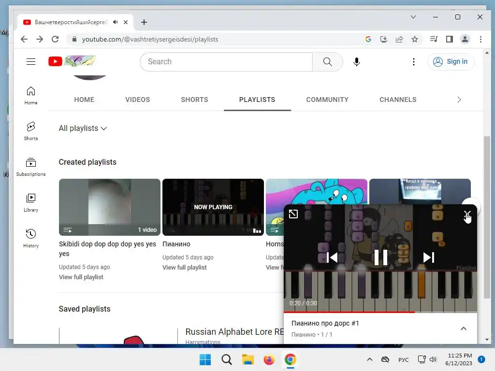Viewport: 495px width, 371px height.
Task: Open the All playlists sort dropdown
Action: (x=83, y=128)
